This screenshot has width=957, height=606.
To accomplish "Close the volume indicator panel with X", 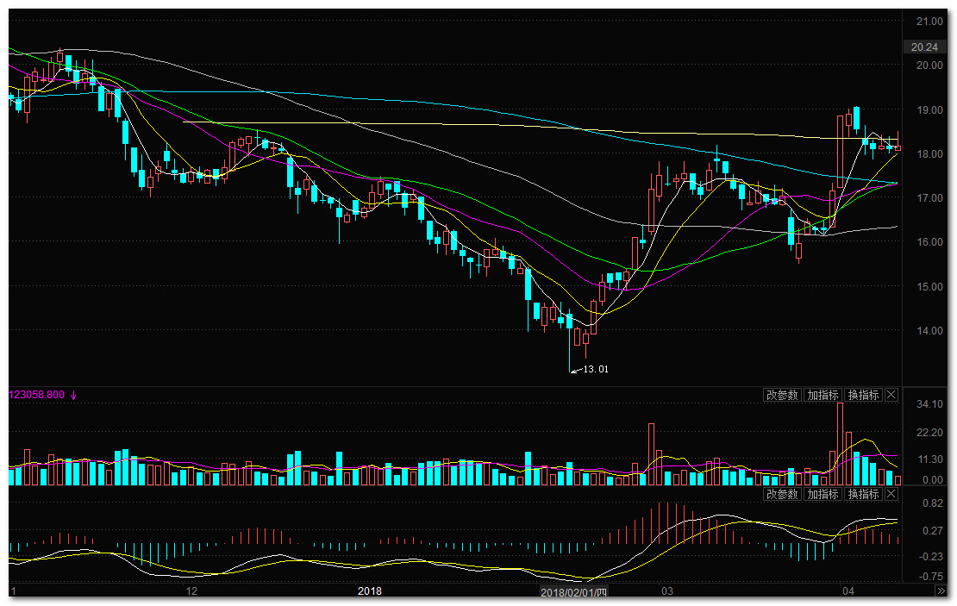I will 891,395.
